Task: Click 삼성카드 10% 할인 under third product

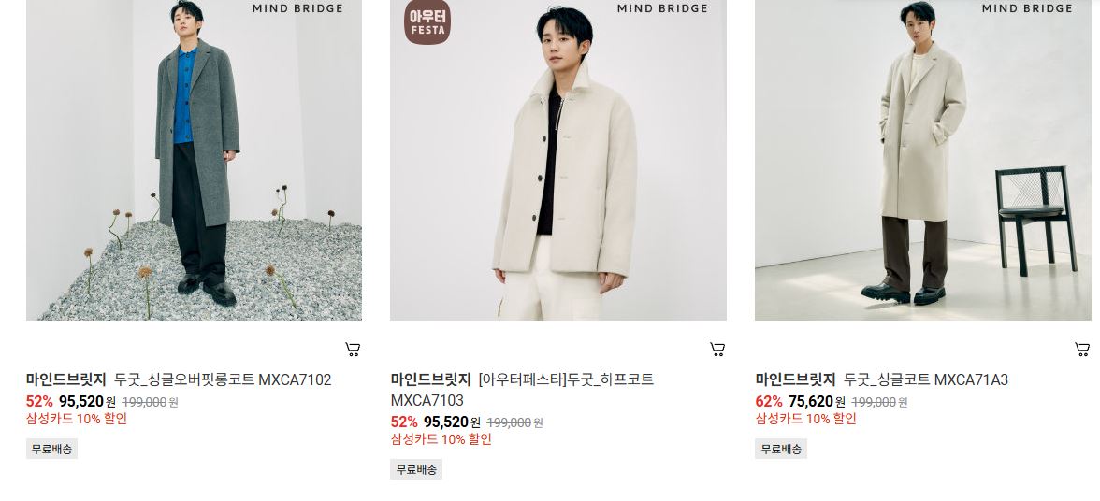Action: click(806, 419)
